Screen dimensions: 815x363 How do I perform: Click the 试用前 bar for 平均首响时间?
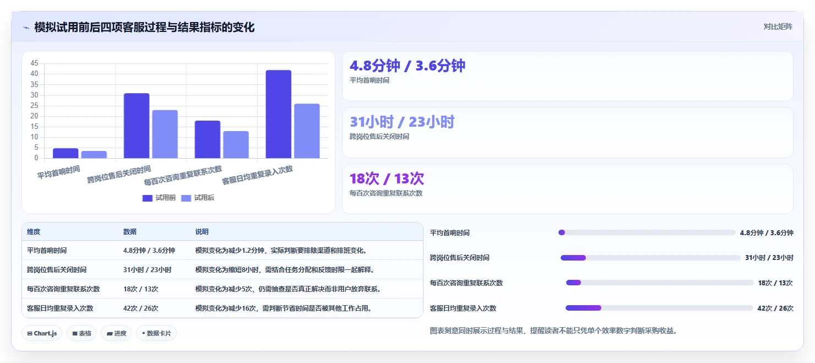[66, 153]
